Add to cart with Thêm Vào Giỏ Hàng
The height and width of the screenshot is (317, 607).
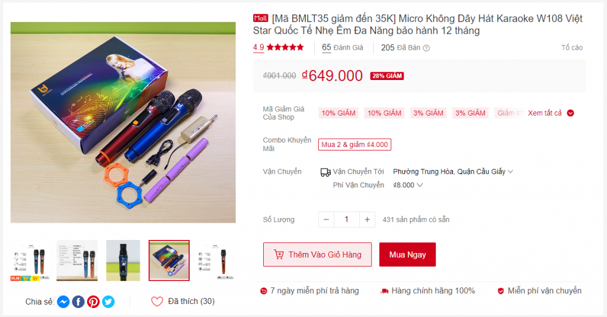(318, 254)
